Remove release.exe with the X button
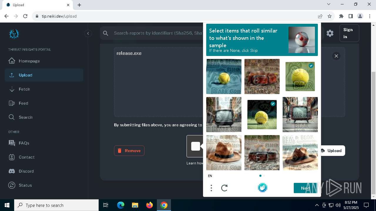376x211 pixels. [336, 56]
